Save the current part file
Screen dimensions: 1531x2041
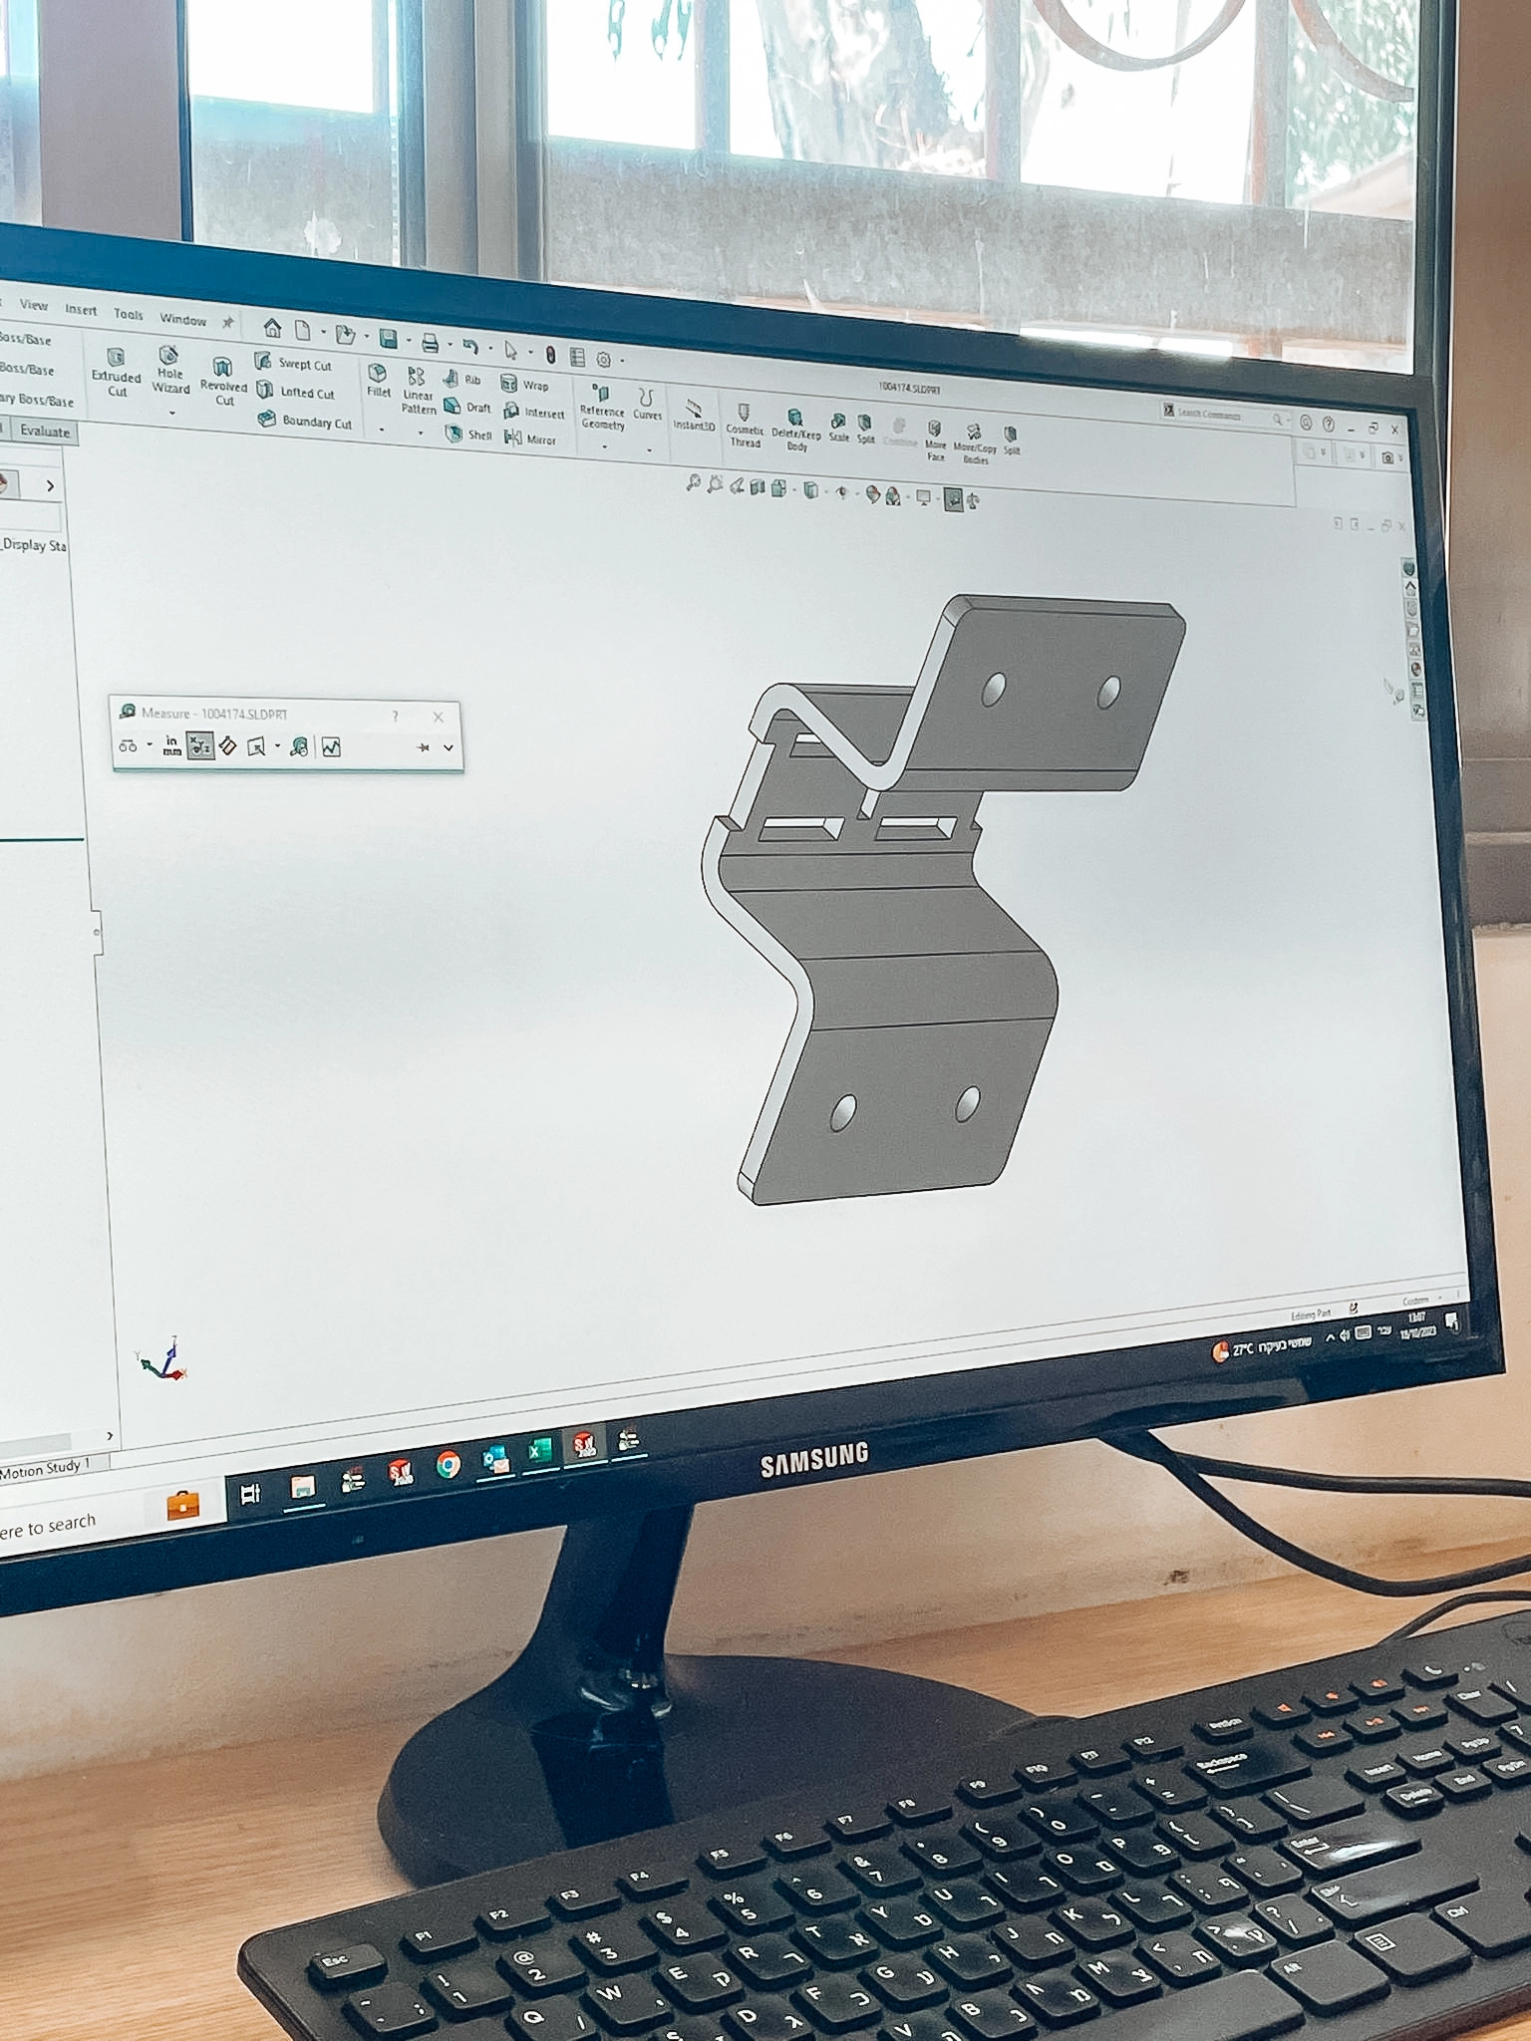click(x=389, y=339)
